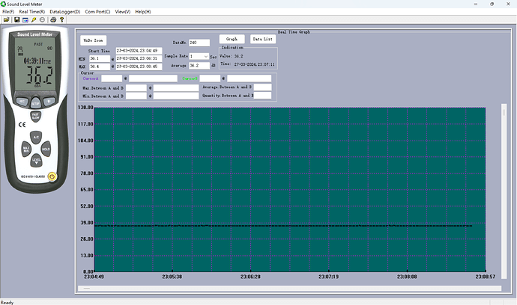
Task: Click the lightning bolt toolbar icon
Action: [34, 19]
